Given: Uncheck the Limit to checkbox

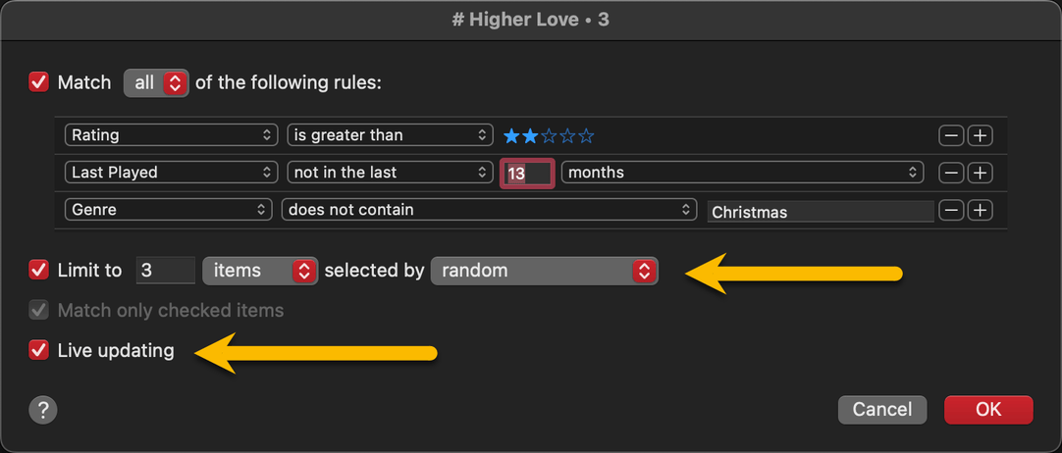Looking at the screenshot, I should click(39, 270).
